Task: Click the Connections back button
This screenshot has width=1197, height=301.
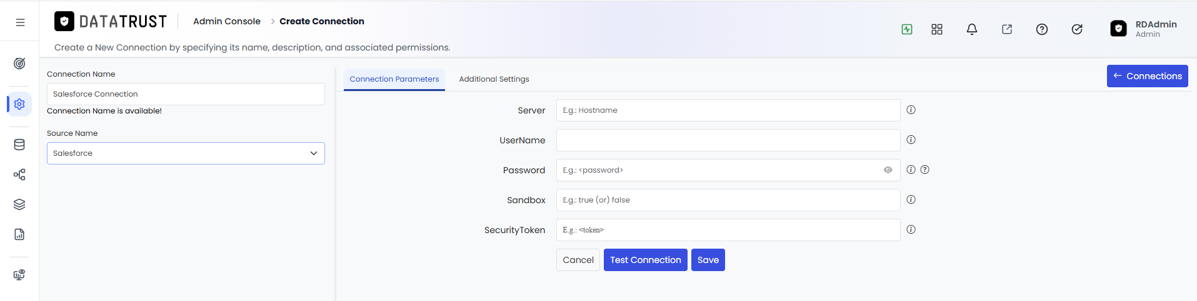Action: pyautogui.click(x=1148, y=76)
